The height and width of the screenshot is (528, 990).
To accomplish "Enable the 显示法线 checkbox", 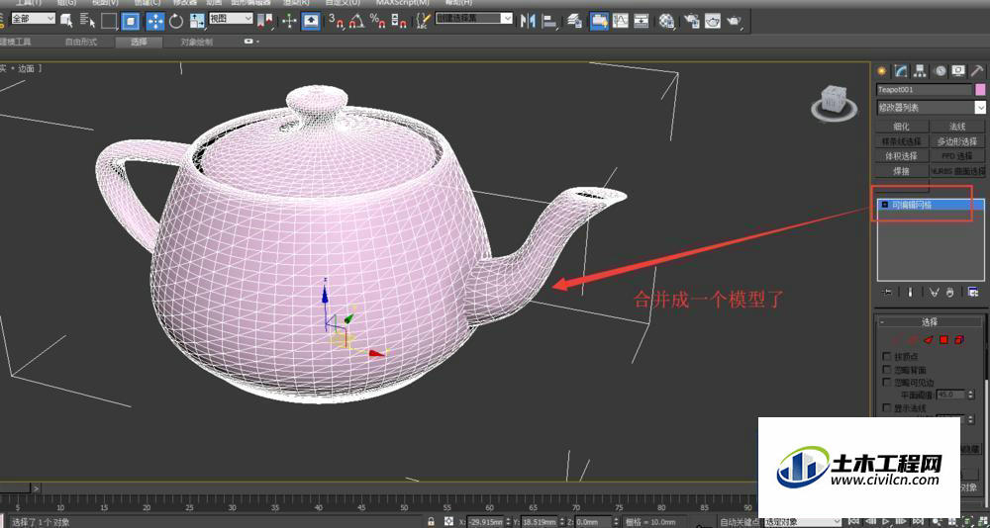I will coord(887,408).
